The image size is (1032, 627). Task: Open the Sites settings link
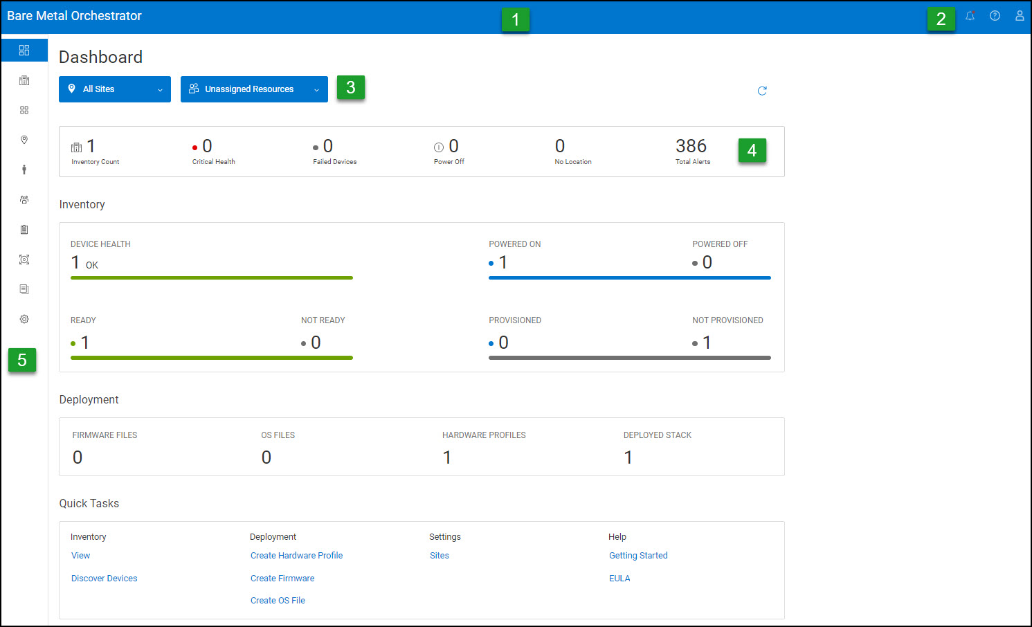(x=440, y=556)
